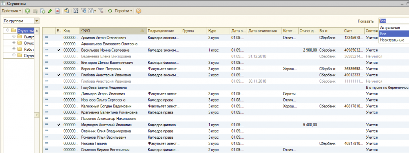Screen dimensions: 409x153
Task: Click the Add by copying icon
Action: click(x=43, y=11)
